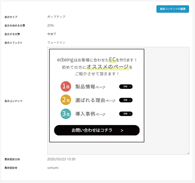Viewport: 195px width, 183px height.
Task: Click the 2020/03/23 10:30 update timestamp
Action: (61, 159)
